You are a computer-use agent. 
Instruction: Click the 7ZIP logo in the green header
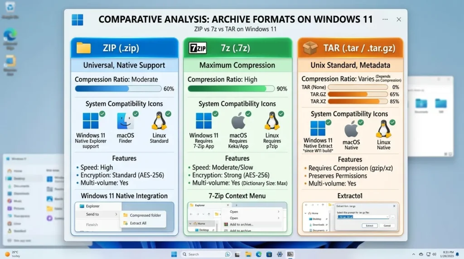198,48
